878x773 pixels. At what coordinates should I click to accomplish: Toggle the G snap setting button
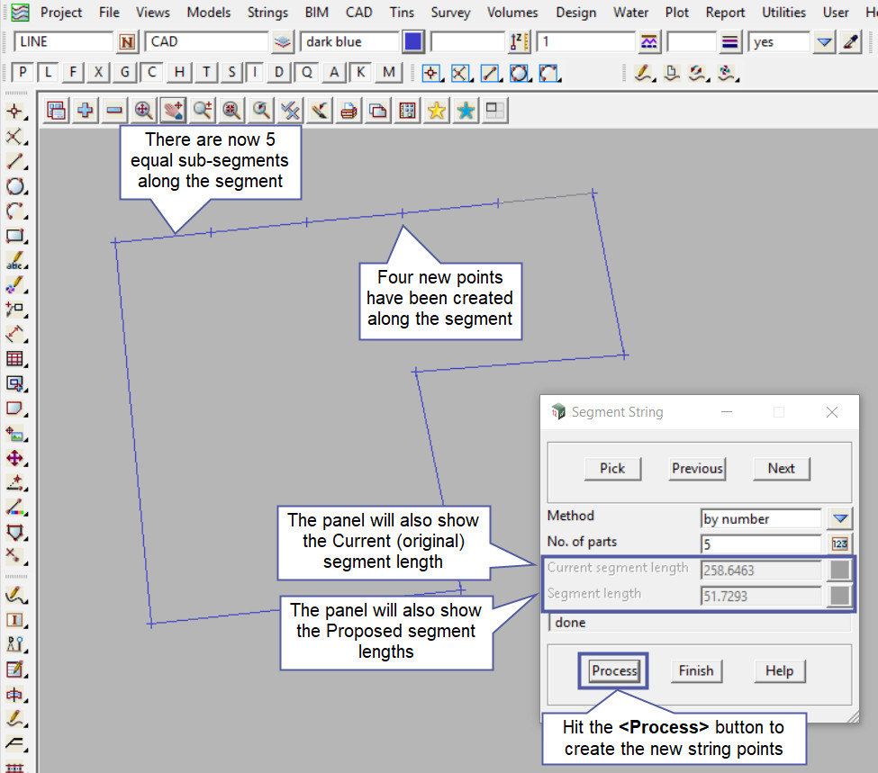(x=126, y=73)
